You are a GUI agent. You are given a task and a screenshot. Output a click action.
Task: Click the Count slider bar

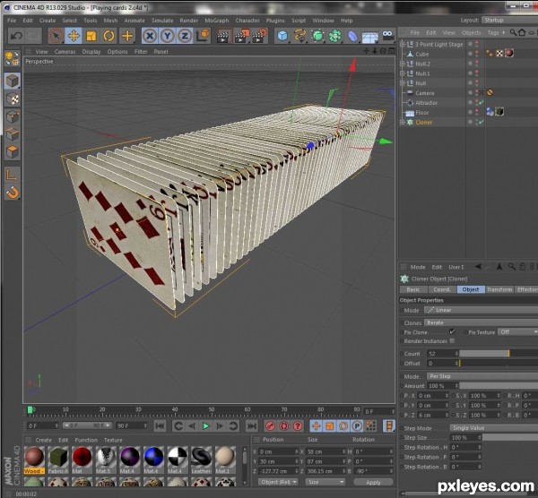(x=499, y=354)
